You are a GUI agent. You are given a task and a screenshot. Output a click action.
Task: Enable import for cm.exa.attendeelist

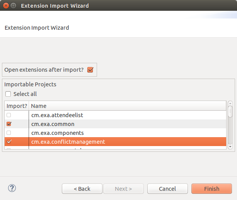point(9,115)
